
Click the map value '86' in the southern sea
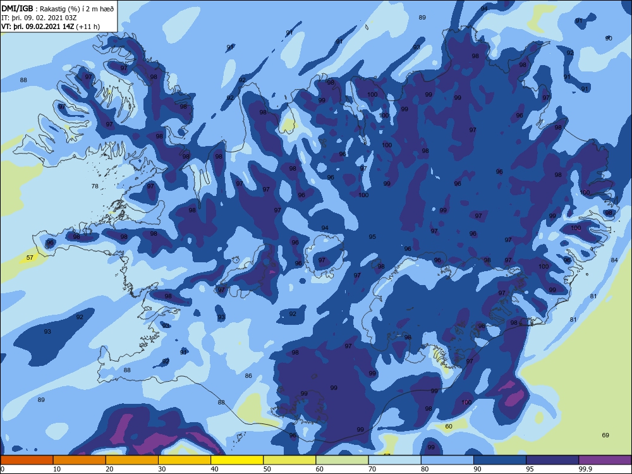(248, 375)
